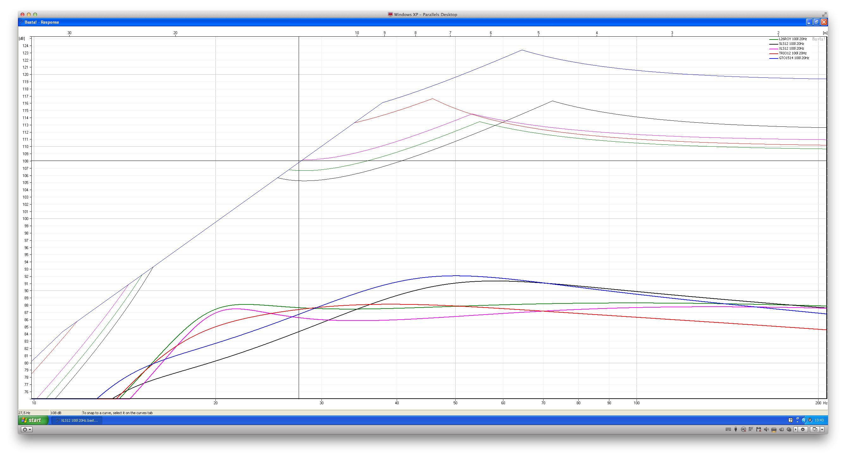This screenshot has height=459, width=846.
Task: Open the Parallels power dropdown button
Action: (27, 429)
